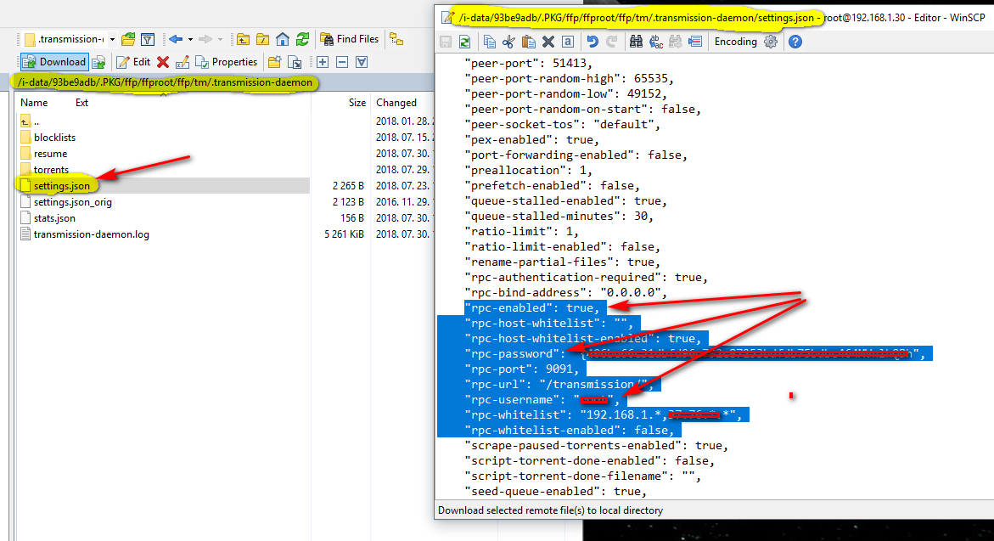Open the editor Help icon

[x=795, y=42]
